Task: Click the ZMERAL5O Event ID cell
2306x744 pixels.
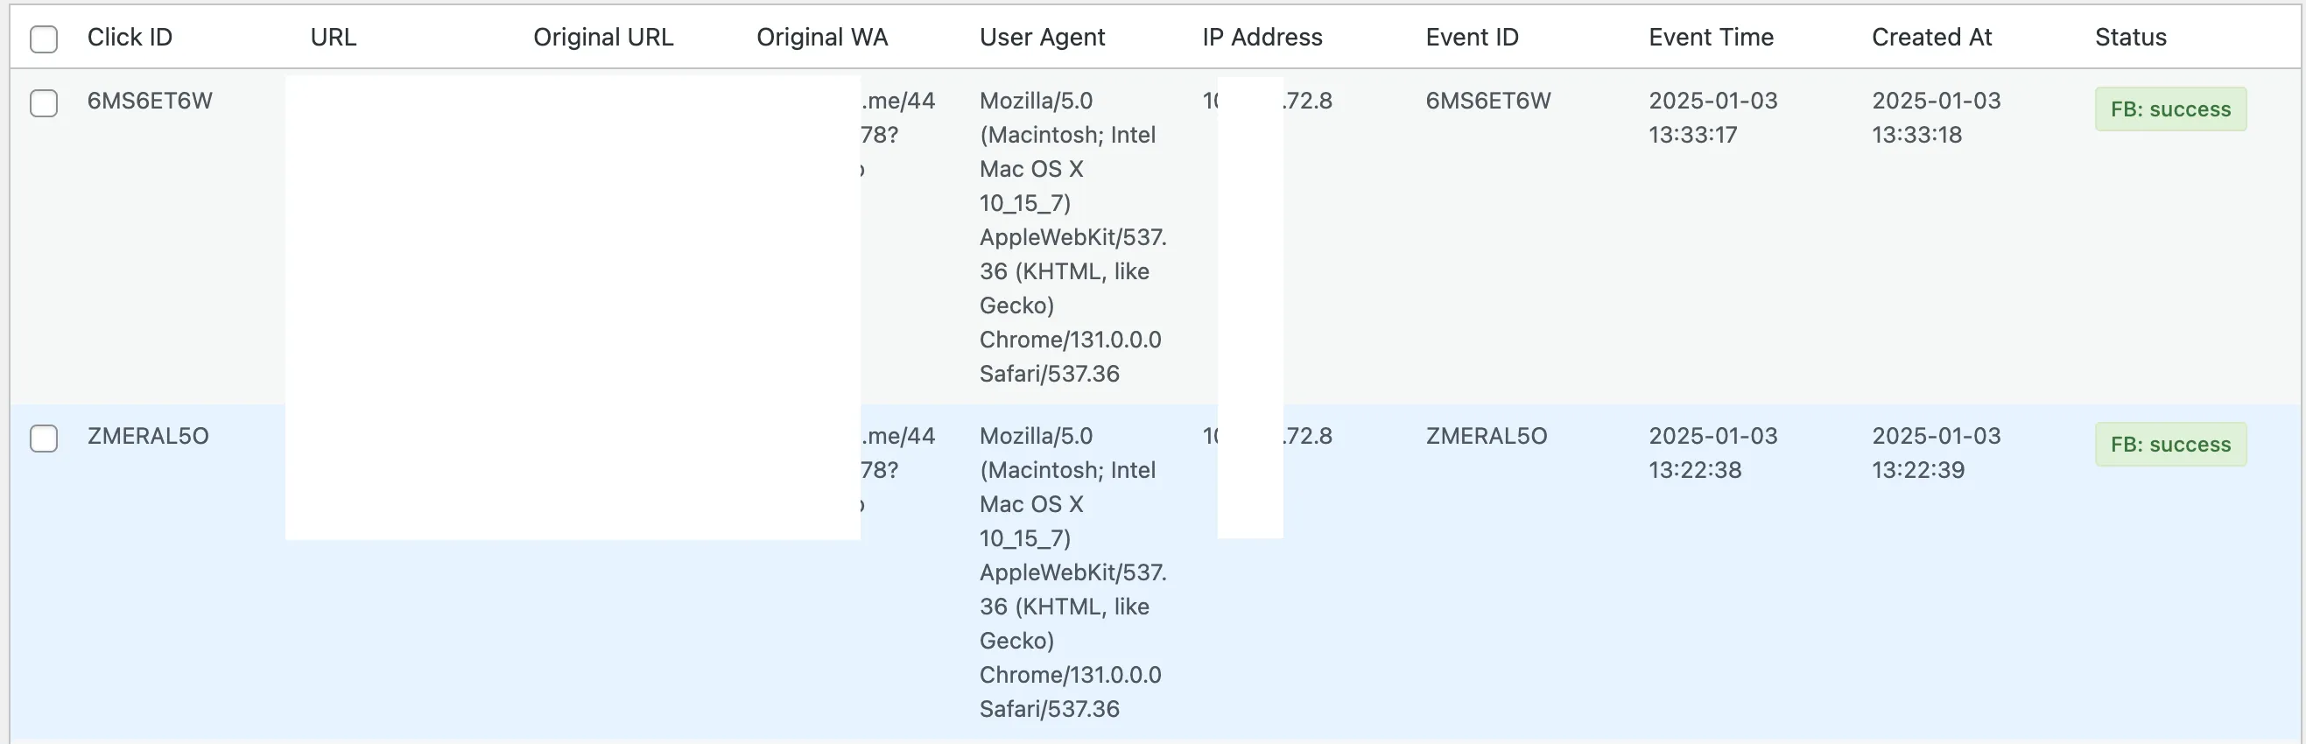Action: (x=1485, y=436)
